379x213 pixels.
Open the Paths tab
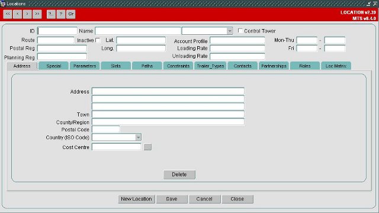pyautogui.click(x=147, y=66)
